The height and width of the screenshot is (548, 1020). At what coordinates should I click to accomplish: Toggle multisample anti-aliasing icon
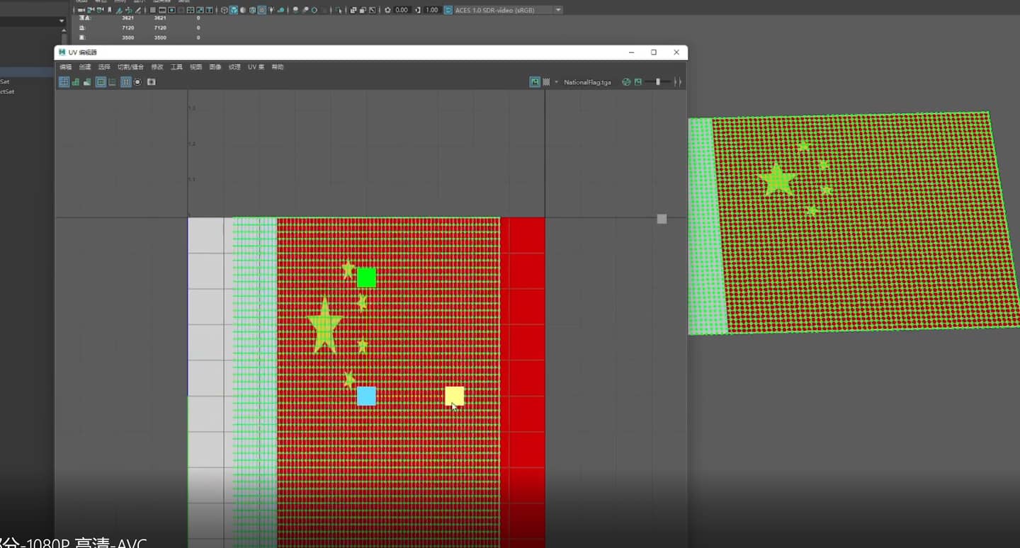pos(314,10)
